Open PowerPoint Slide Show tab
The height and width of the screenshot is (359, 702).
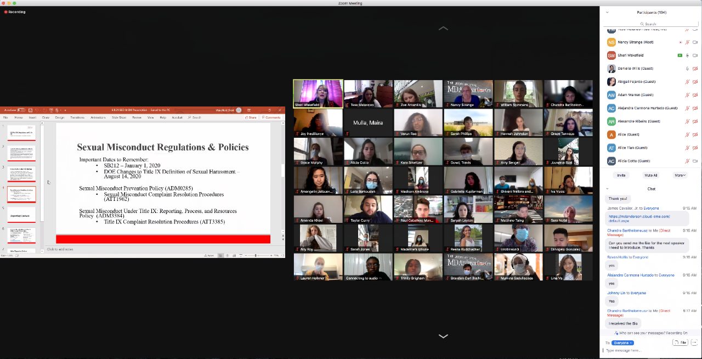coord(119,117)
